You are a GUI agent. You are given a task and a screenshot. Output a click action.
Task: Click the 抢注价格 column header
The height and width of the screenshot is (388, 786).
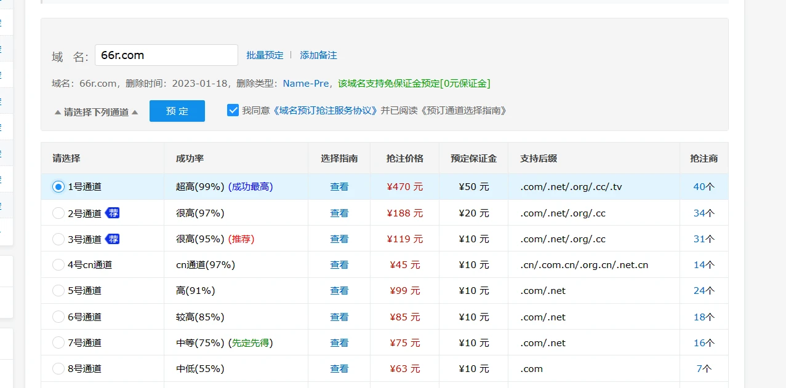click(404, 159)
